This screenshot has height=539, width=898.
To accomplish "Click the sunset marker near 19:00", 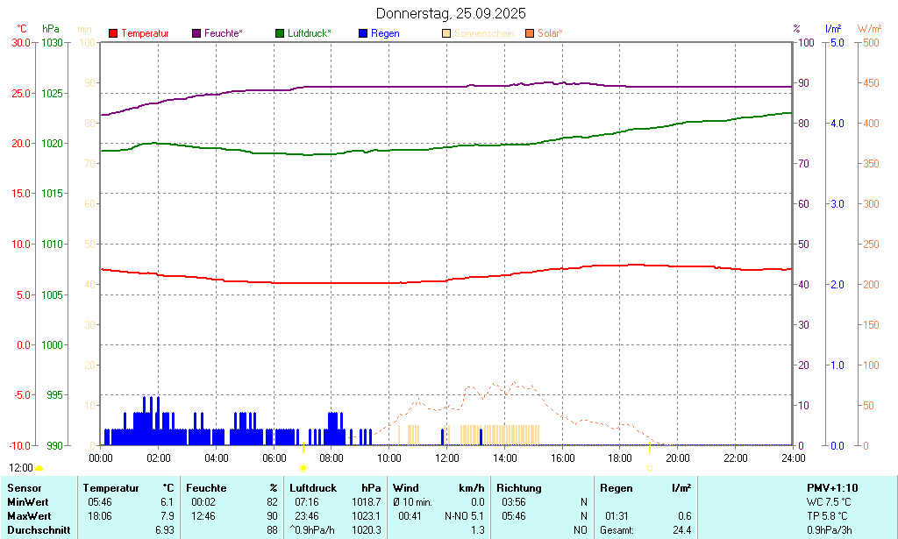I will [x=649, y=468].
